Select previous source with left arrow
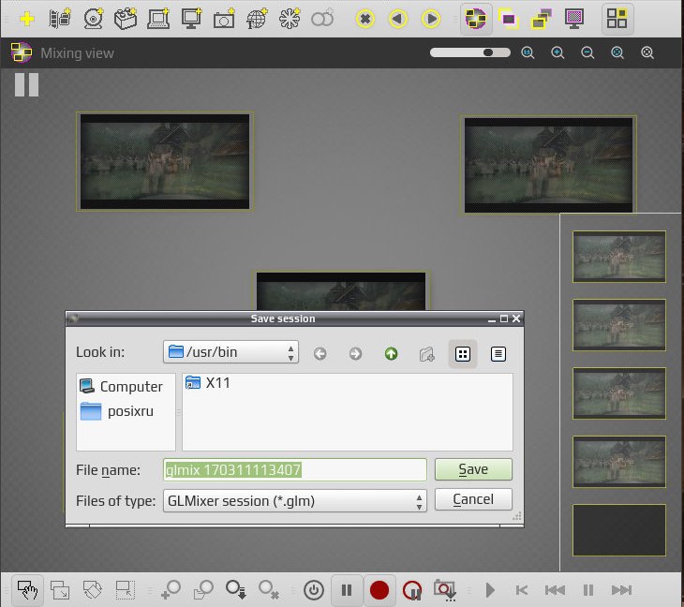This screenshot has height=607, width=684. (398, 19)
